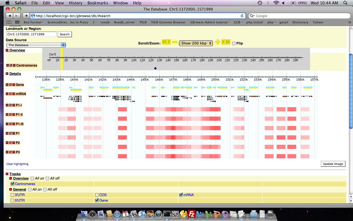
Task: Click the Landmark or Region input field
Action: pos(31,34)
